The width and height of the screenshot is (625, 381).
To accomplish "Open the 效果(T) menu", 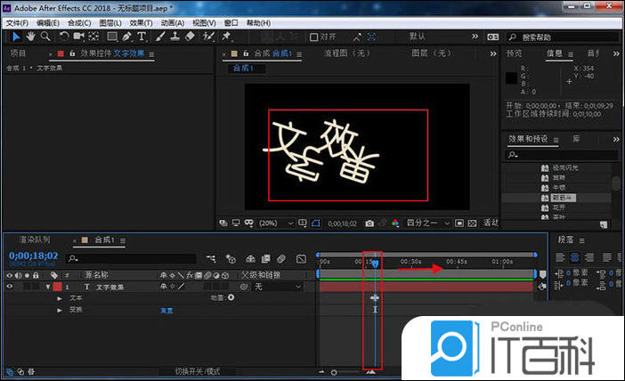I will tap(141, 22).
